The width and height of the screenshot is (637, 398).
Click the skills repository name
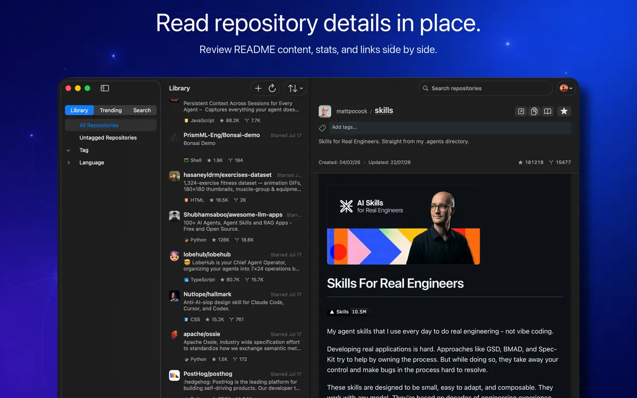384,110
